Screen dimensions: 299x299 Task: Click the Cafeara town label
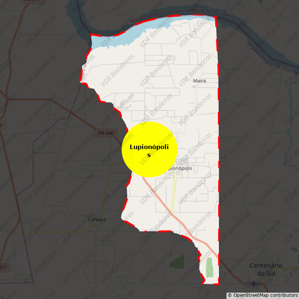coord(97,219)
